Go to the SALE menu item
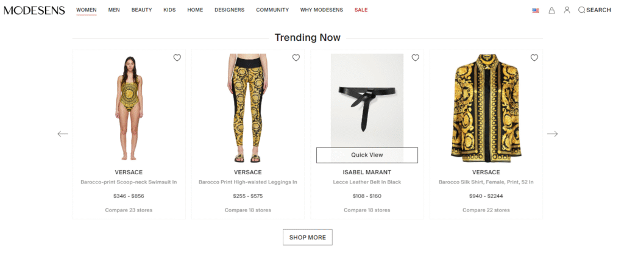This screenshot has height=256, width=624. (x=361, y=10)
